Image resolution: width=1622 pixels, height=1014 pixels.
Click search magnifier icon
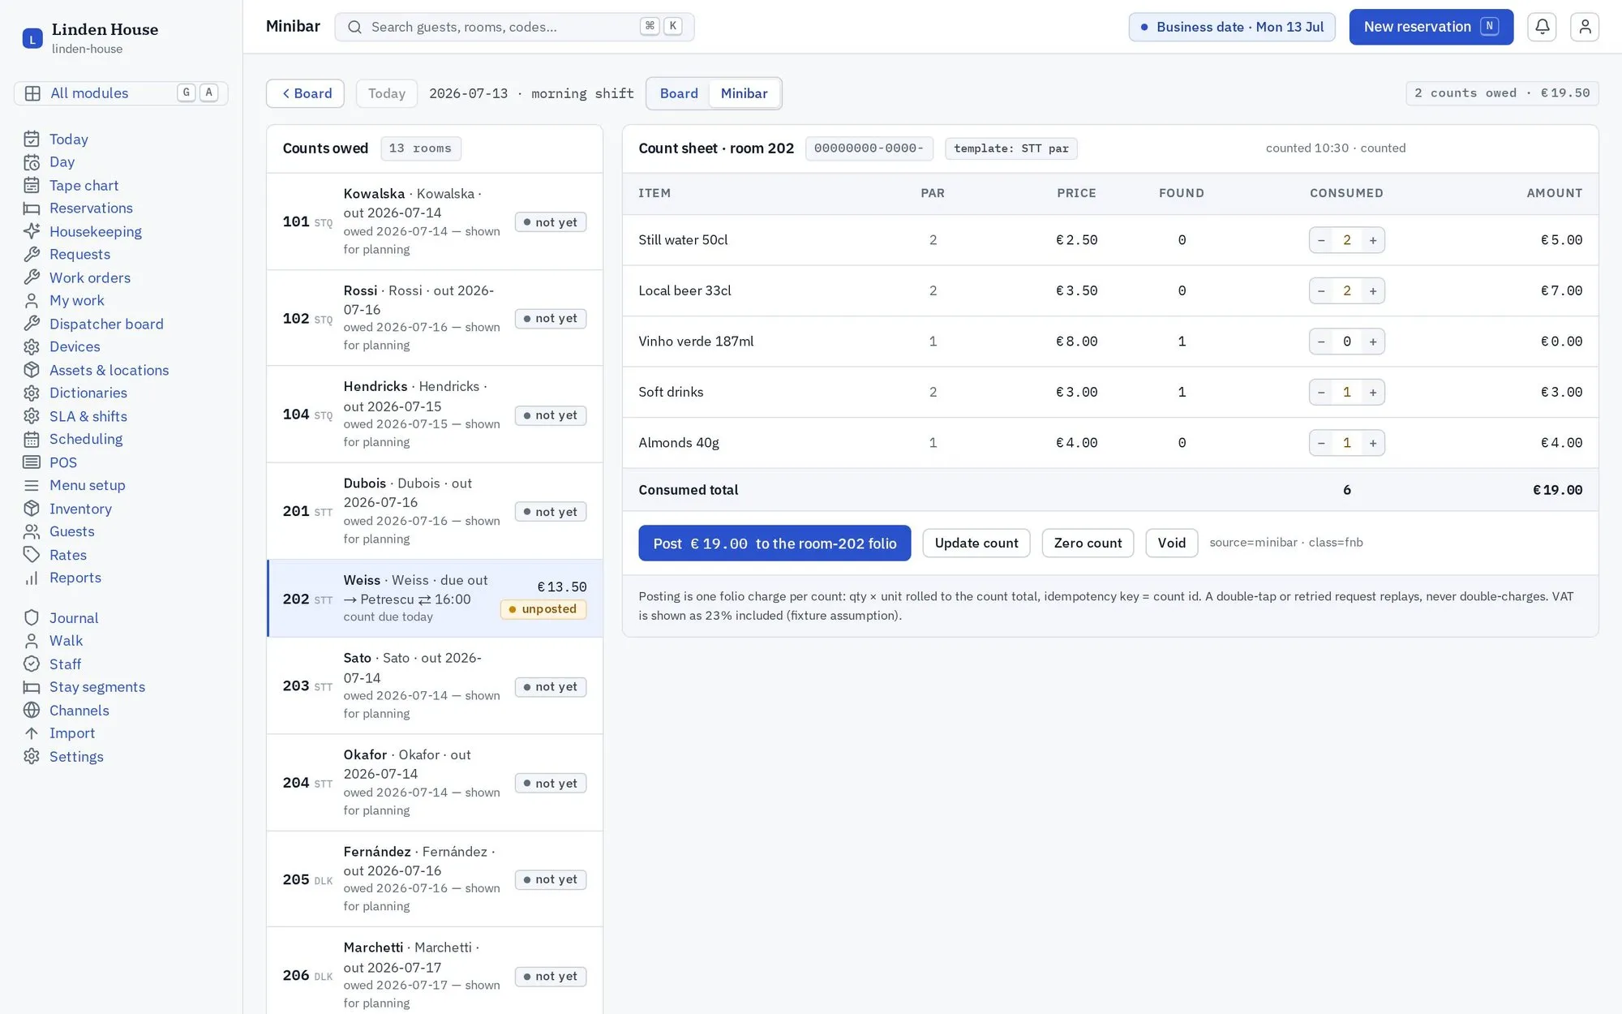tap(354, 27)
